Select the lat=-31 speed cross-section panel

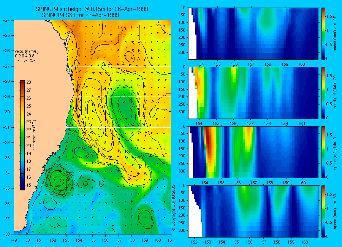pos(253,152)
